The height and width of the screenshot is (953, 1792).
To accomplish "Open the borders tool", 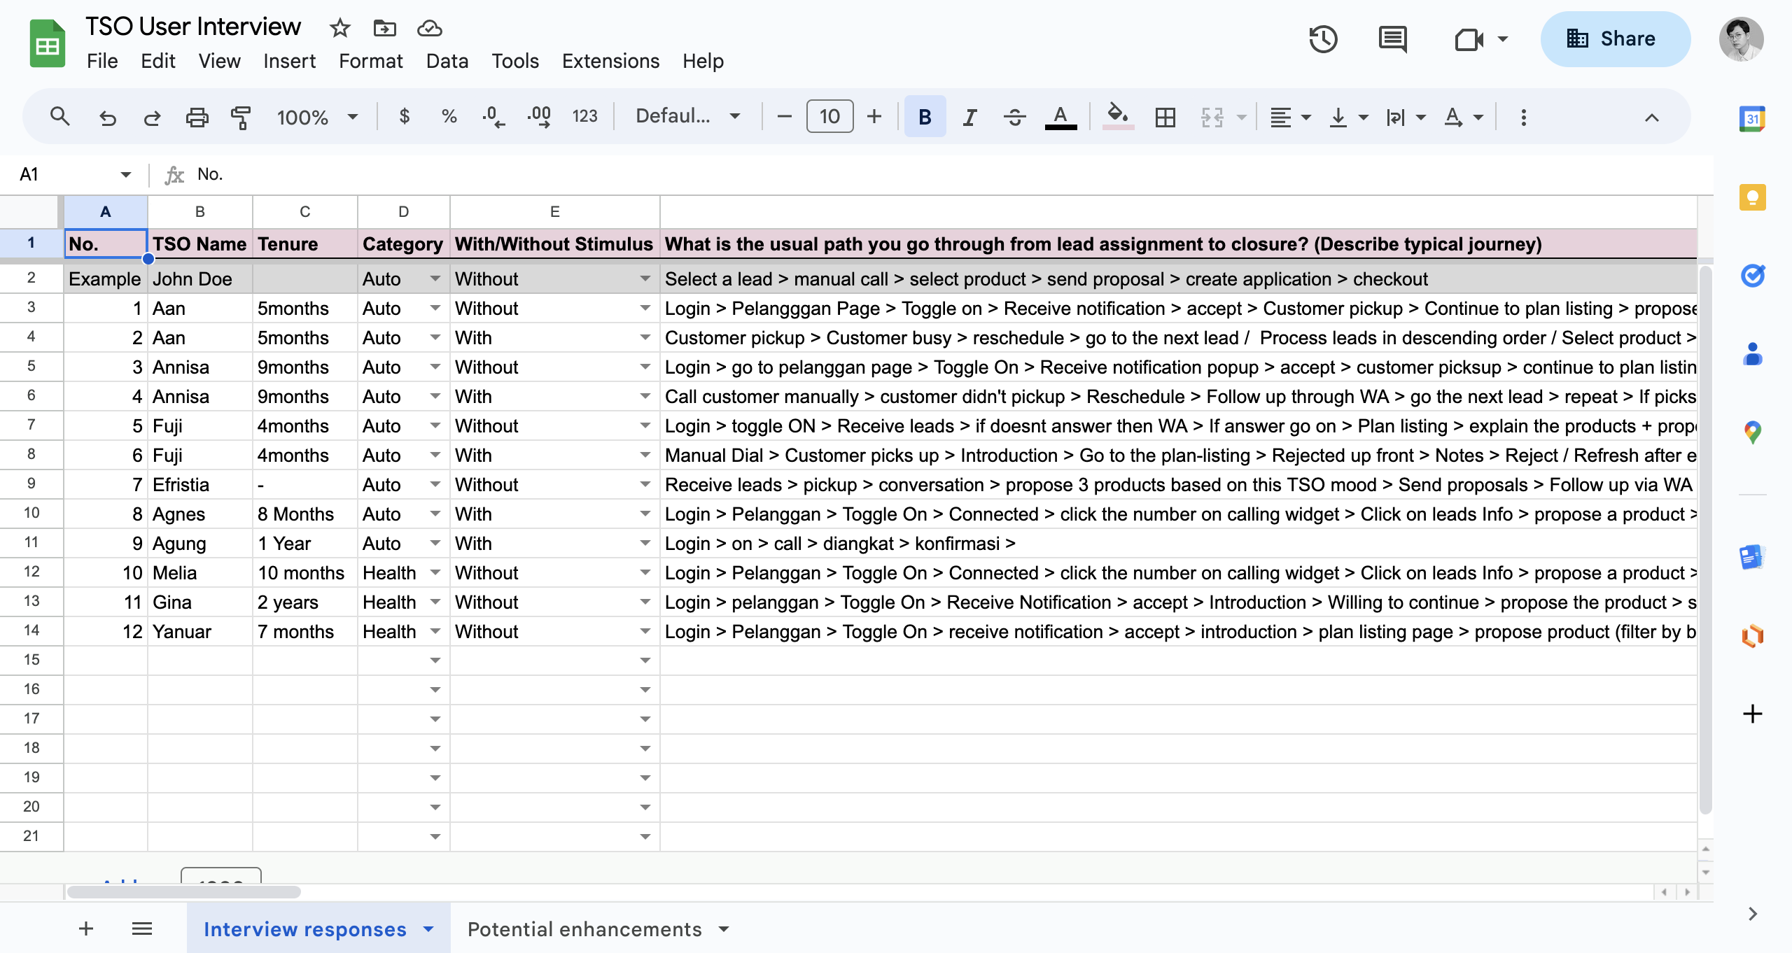I will (x=1165, y=117).
